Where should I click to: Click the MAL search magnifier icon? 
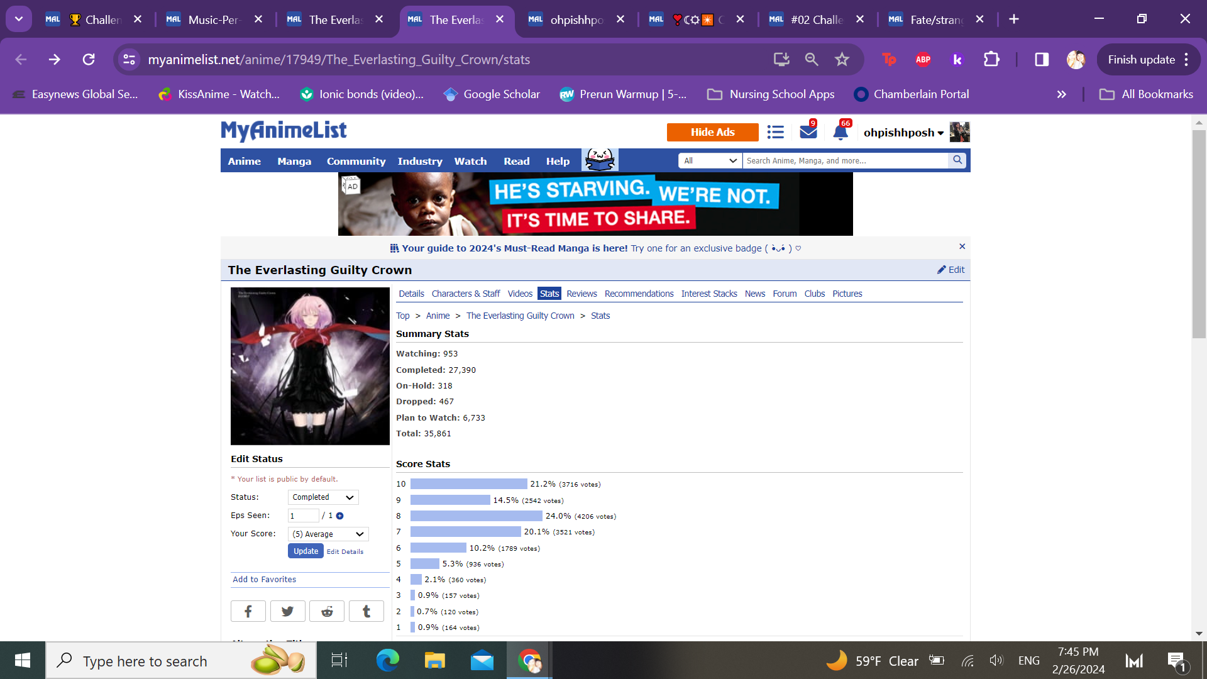click(x=957, y=160)
